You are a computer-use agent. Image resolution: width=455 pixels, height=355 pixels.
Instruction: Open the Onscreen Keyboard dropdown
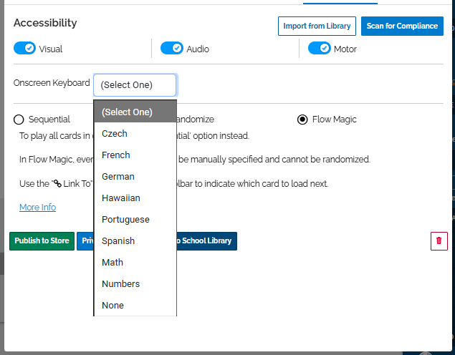[135, 85]
